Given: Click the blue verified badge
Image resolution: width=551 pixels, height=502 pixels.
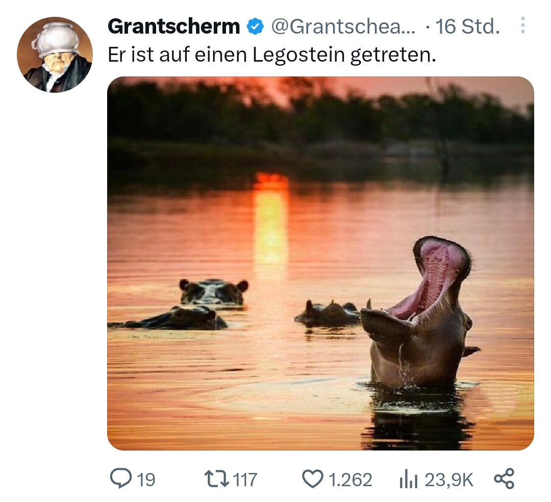Looking at the screenshot, I should [x=255, y=27].
